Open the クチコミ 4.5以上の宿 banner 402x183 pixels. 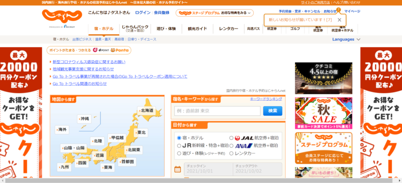(324, 78)
